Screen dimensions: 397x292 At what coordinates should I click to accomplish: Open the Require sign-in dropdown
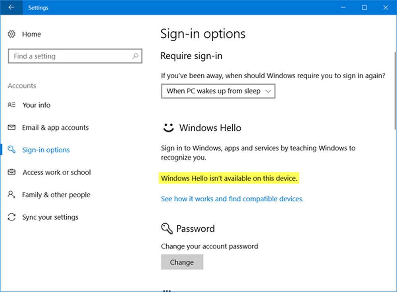(218, 91)
